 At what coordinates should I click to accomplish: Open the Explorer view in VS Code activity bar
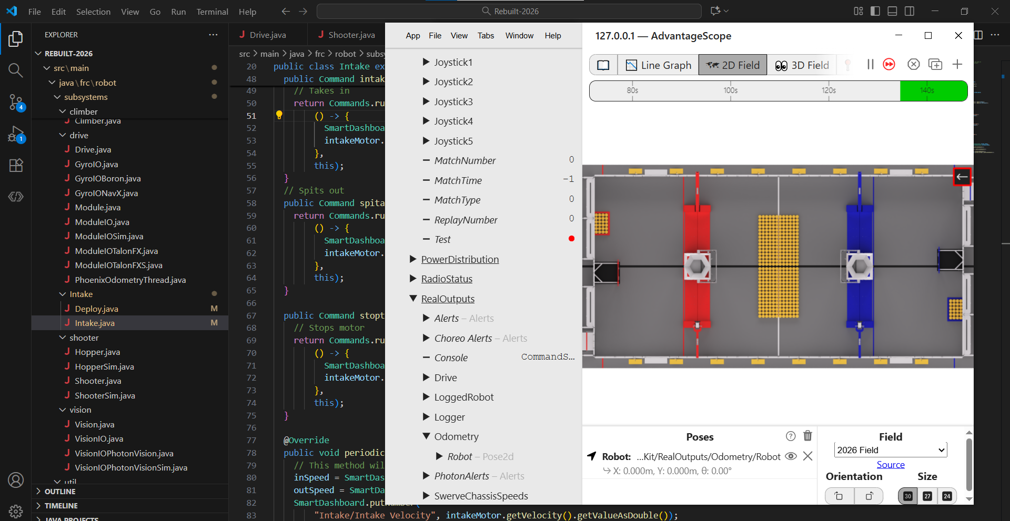(x=16, y=39)
